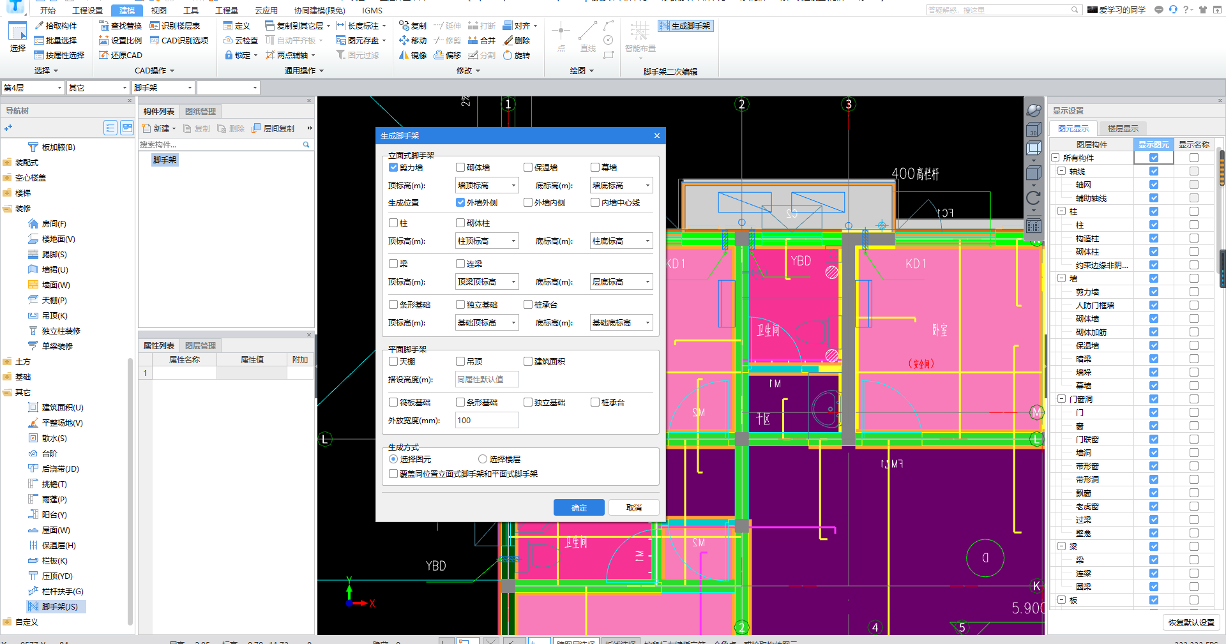Switch navigation tree to list view icon

pyautogui.click(x=110, y=128)
